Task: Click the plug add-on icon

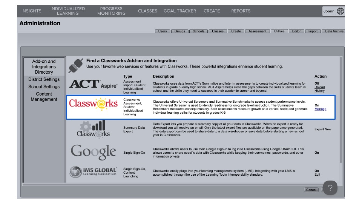Action: (76, 66)
